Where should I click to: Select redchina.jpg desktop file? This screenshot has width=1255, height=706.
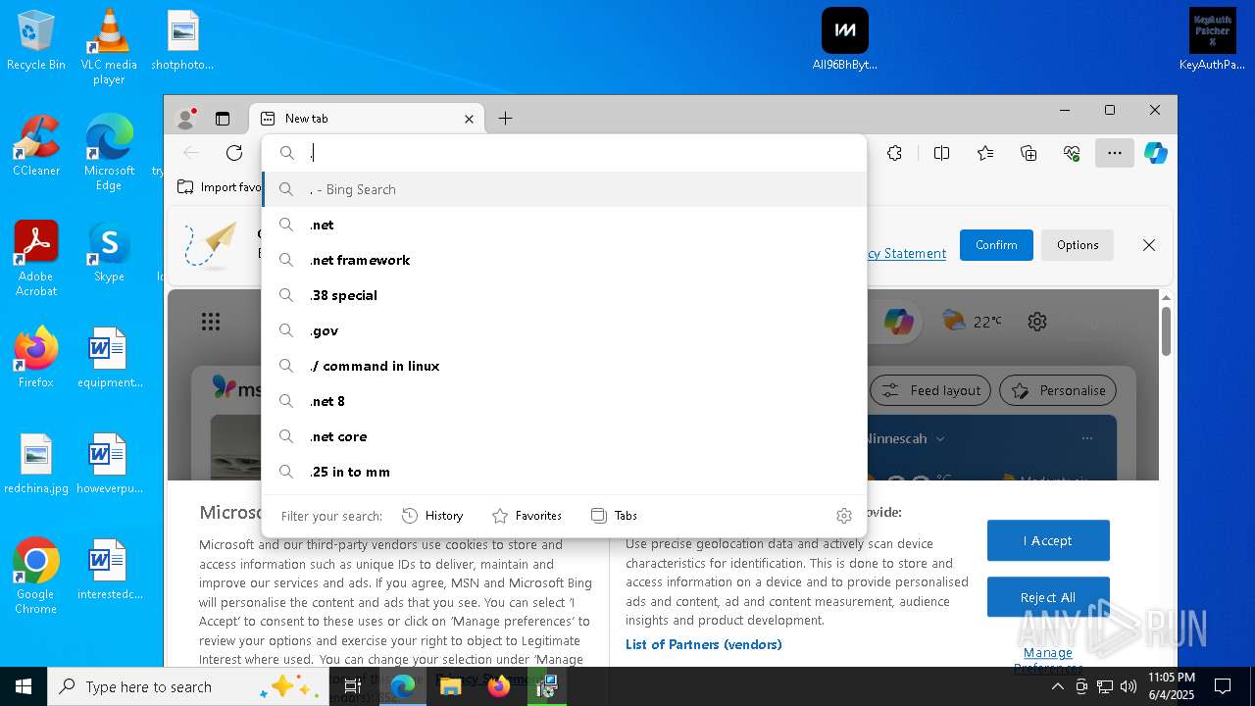pos(36,464)
